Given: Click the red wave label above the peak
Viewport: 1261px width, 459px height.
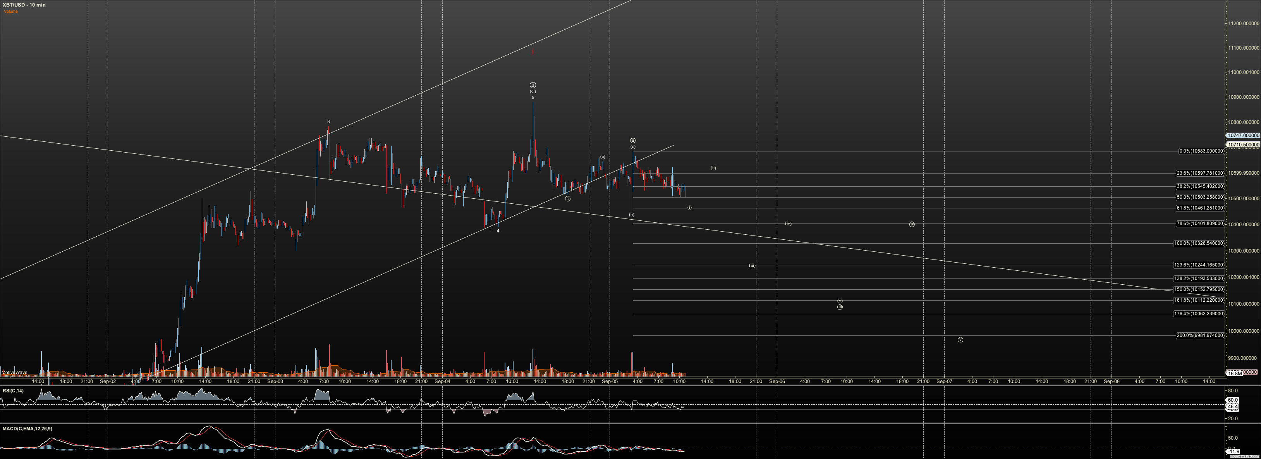Looking at the screenshot, I should pyautogui.click(x=533, y=52).
